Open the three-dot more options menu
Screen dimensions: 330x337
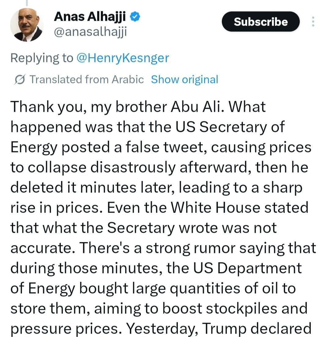click(313, 22)
